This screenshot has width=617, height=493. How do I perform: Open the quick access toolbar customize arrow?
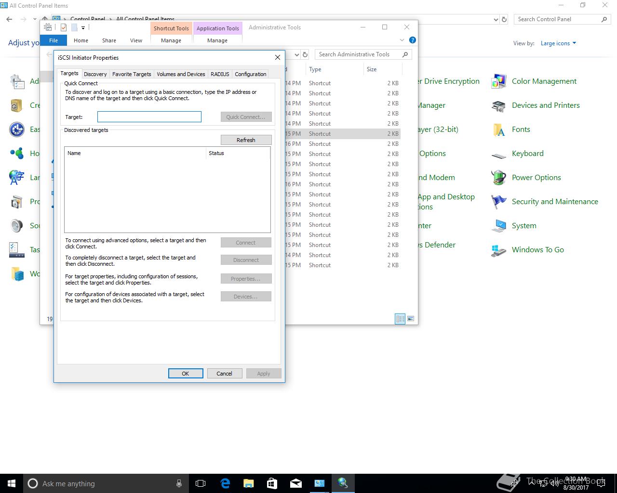83,27
